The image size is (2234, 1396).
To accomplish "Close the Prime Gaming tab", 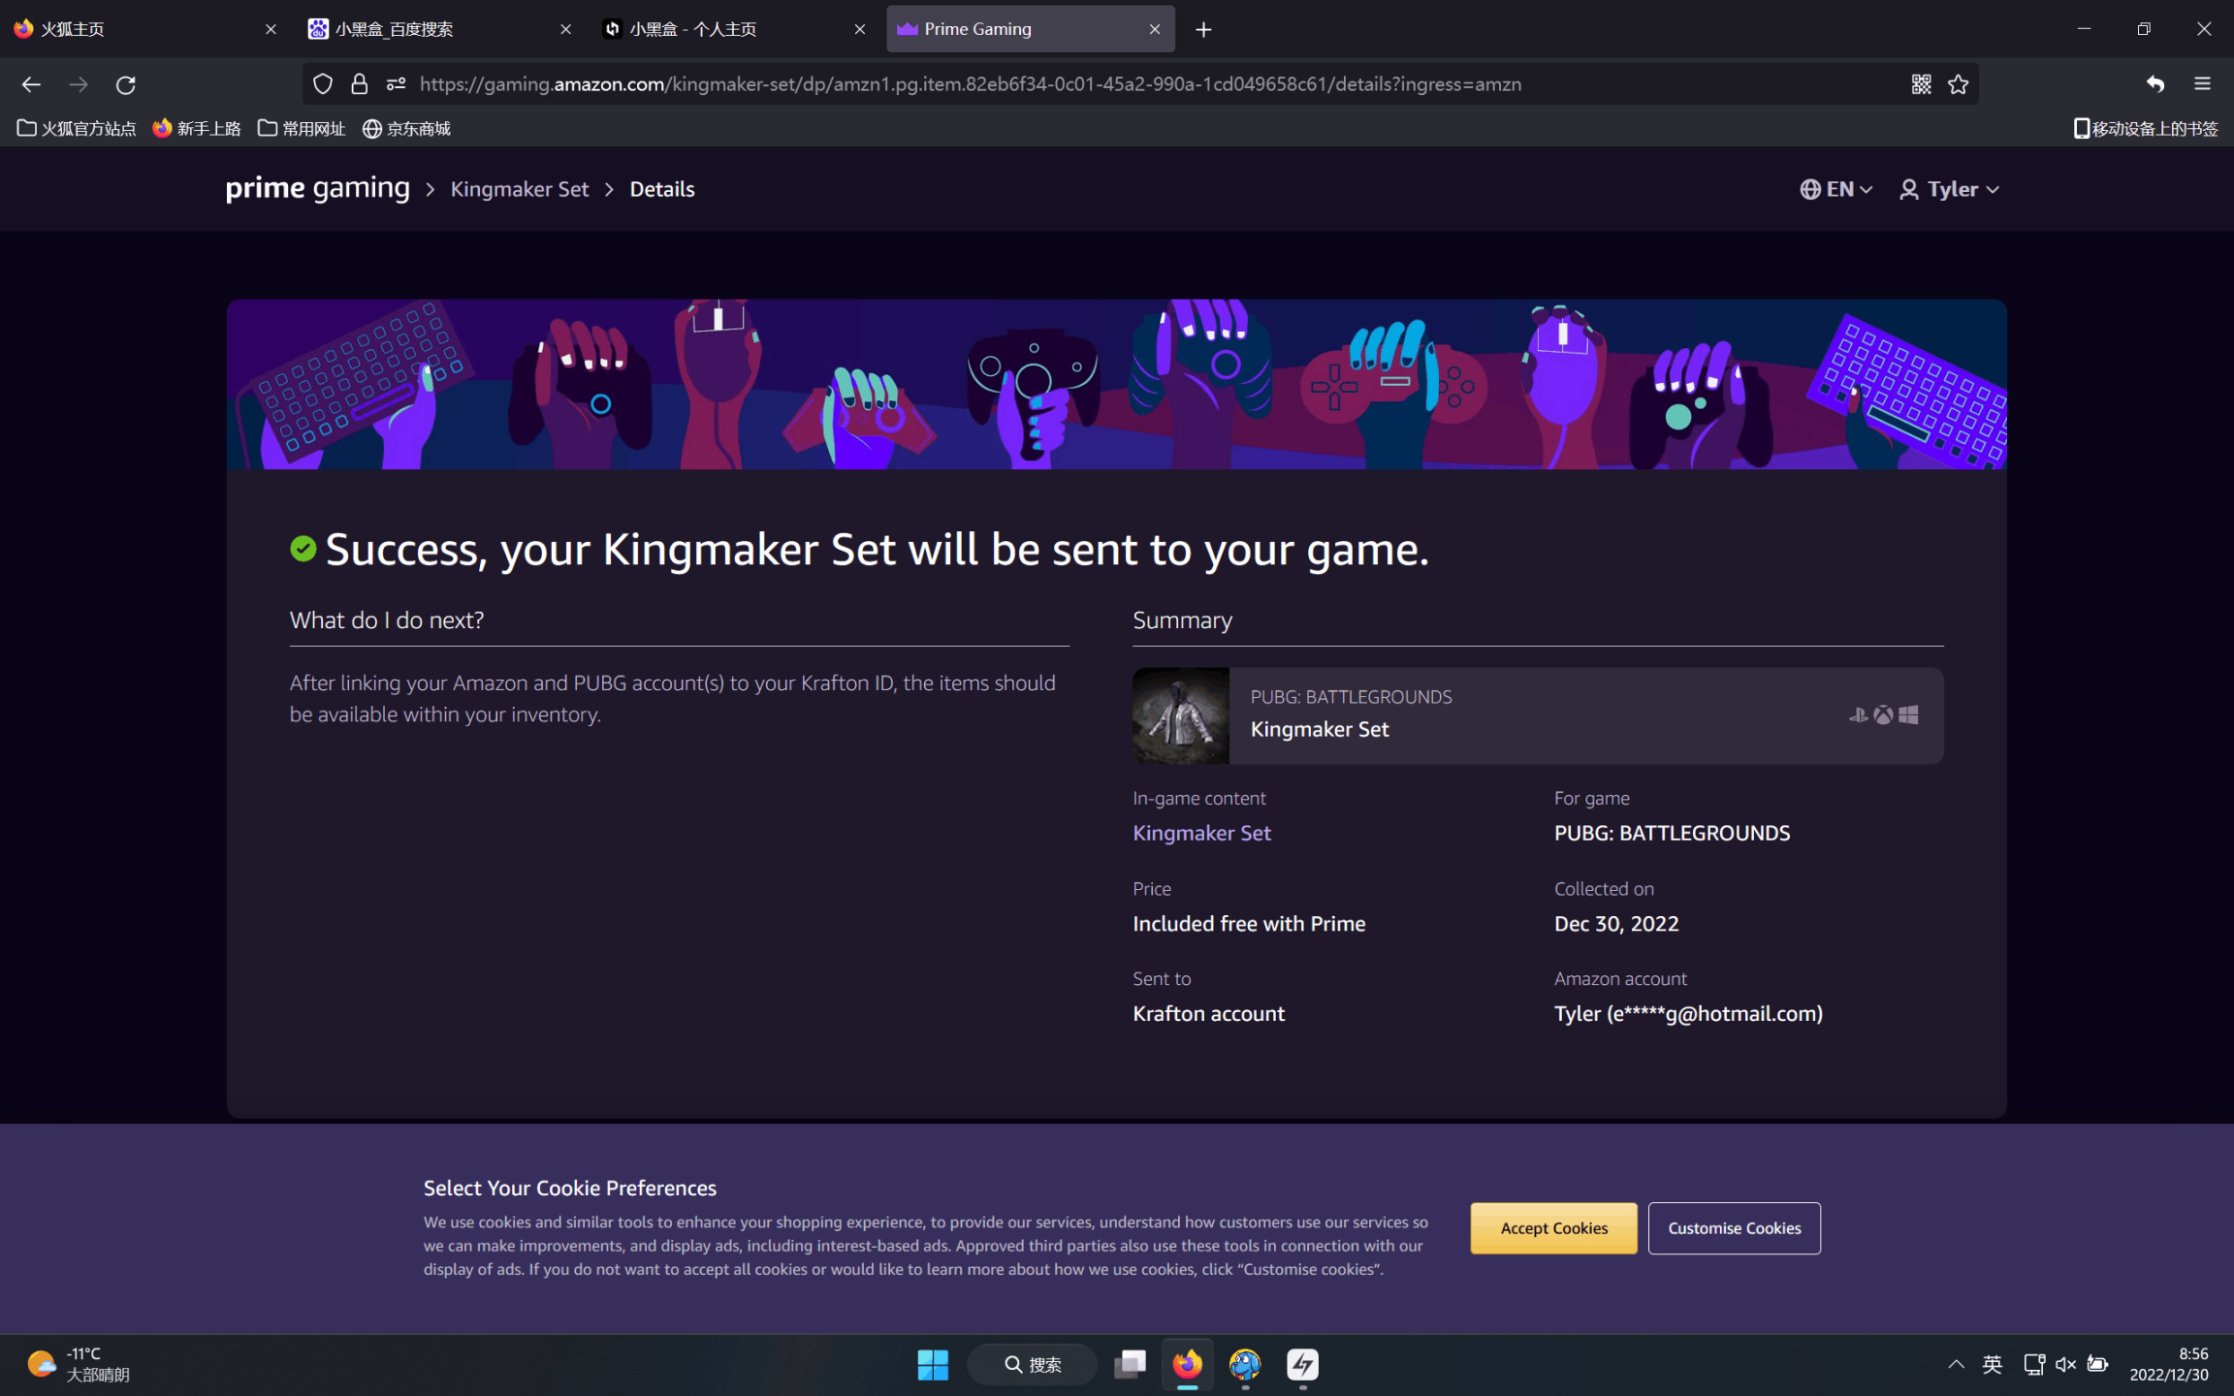I will point(1155,29).
